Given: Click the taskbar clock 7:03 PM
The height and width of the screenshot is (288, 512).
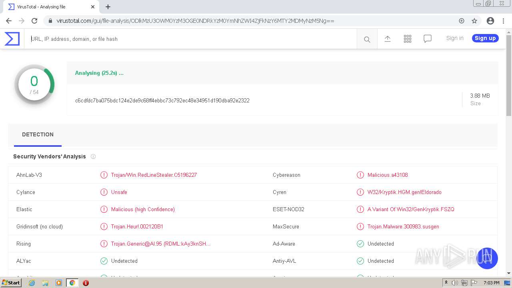Looking at the screenshot, I should (x=491, y=283).
